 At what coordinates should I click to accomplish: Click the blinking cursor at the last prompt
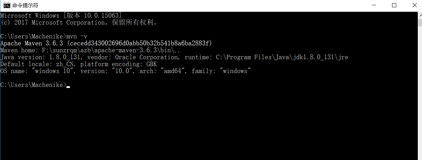[x=68, y=87]
